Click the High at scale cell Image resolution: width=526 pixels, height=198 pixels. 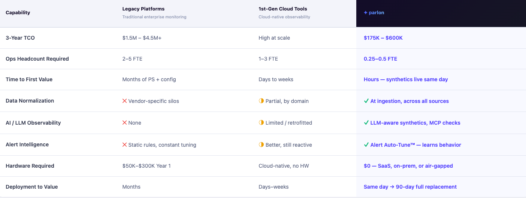pos(274,38)
